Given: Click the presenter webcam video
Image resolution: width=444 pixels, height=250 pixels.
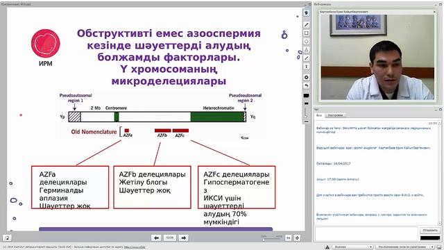Looking at the screenshot, I should [x=377, y=57].
